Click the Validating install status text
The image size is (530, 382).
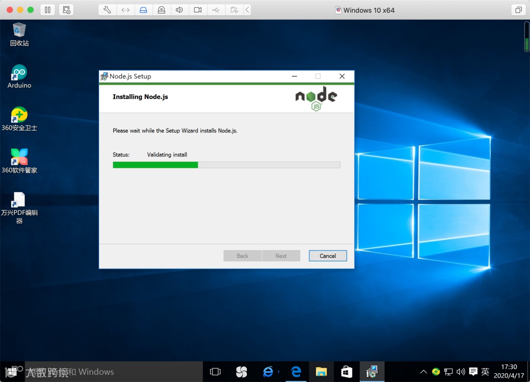tap(167, 154)
